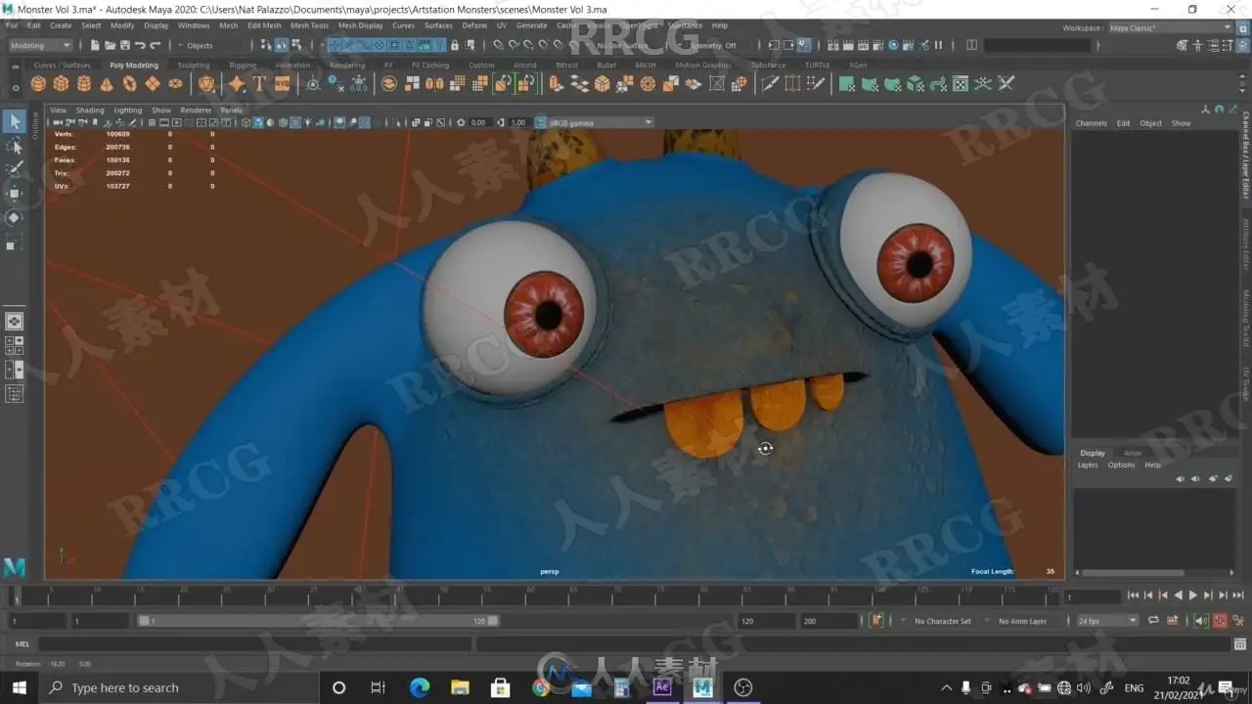This screenshot has height=704, width=1252.
Task: Create a polygon torus from shelf
Action: tap(129, 84)
